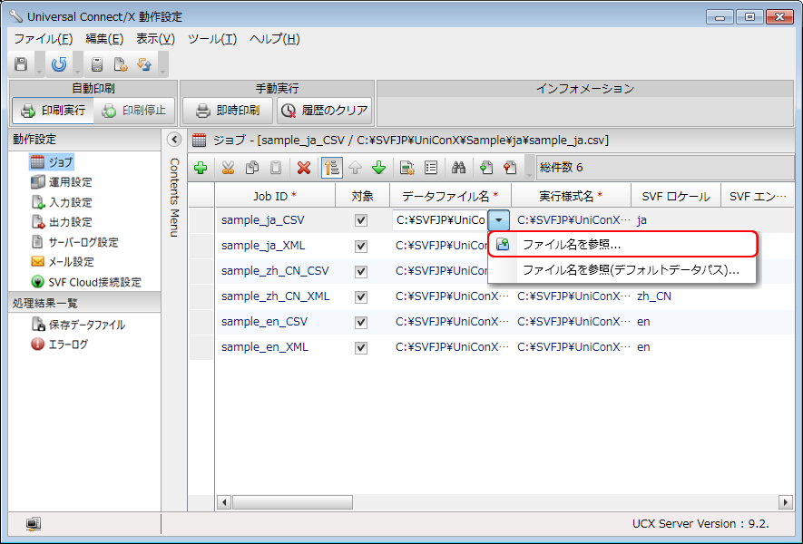Image resolution: width=803 pixels, height=544 pixels.
Task: Open the 編集(E) menu
Action: [x=104, y=39]
